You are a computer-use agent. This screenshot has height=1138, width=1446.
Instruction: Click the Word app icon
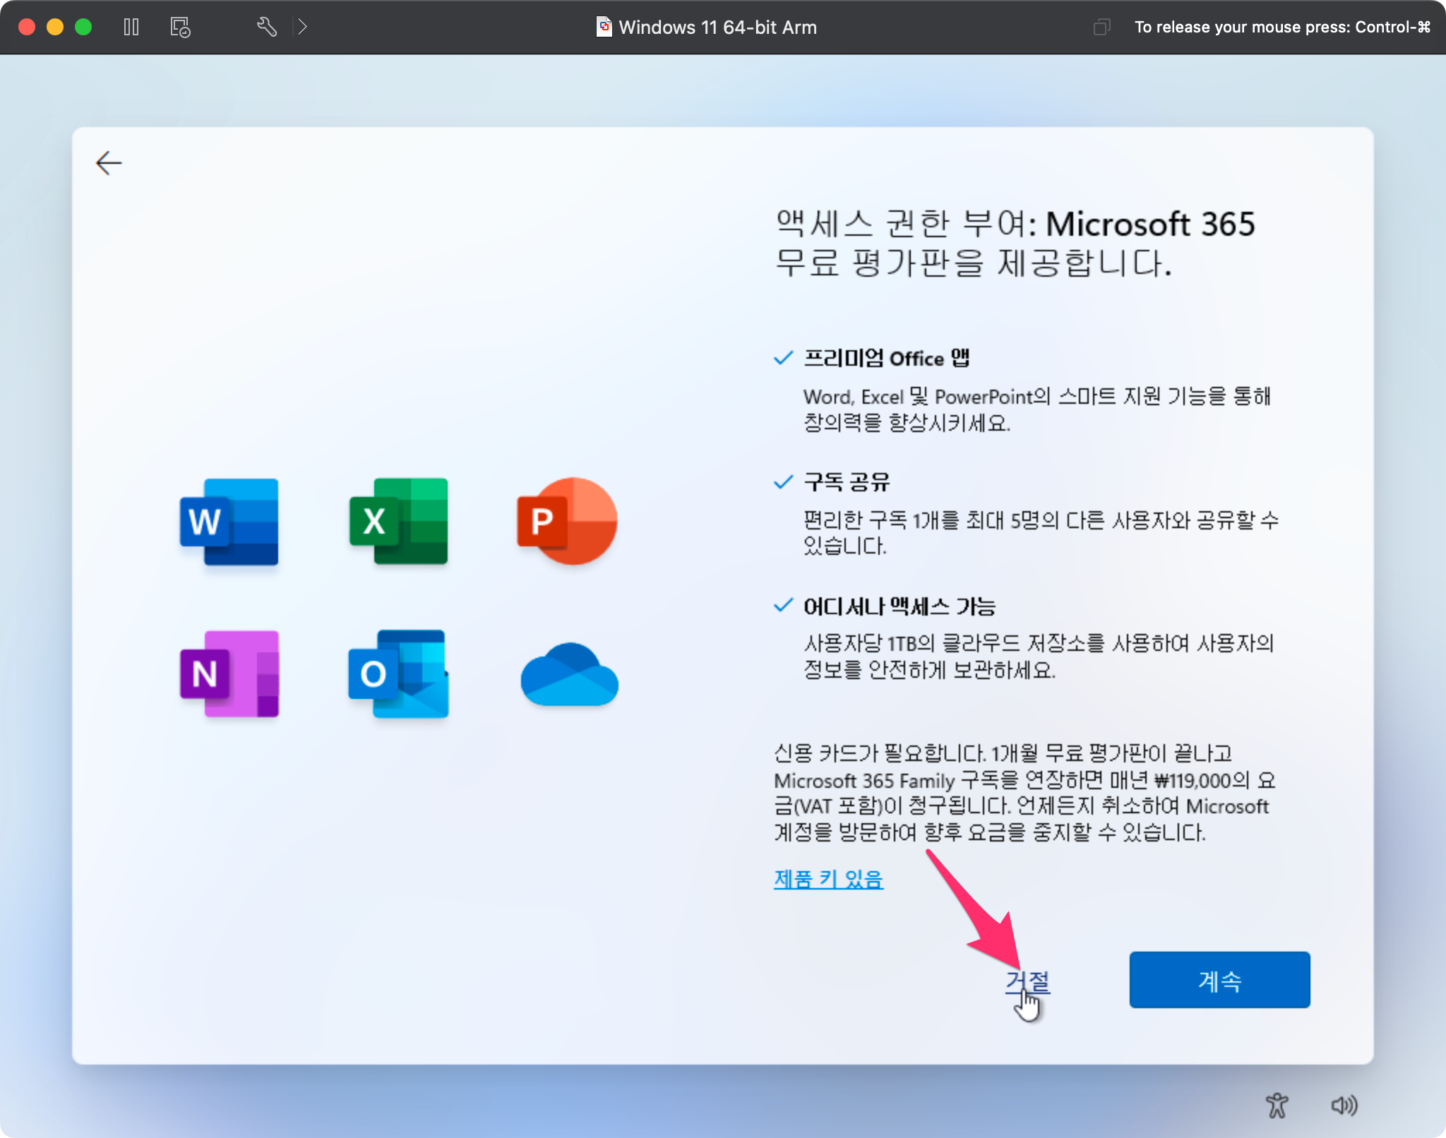coord(229,522)
